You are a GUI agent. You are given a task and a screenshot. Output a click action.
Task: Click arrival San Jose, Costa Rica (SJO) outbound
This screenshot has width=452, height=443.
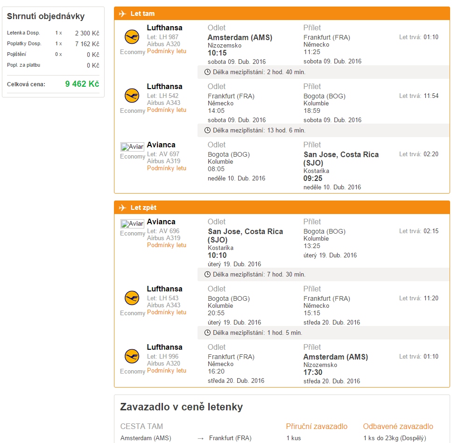pos(341,159)
